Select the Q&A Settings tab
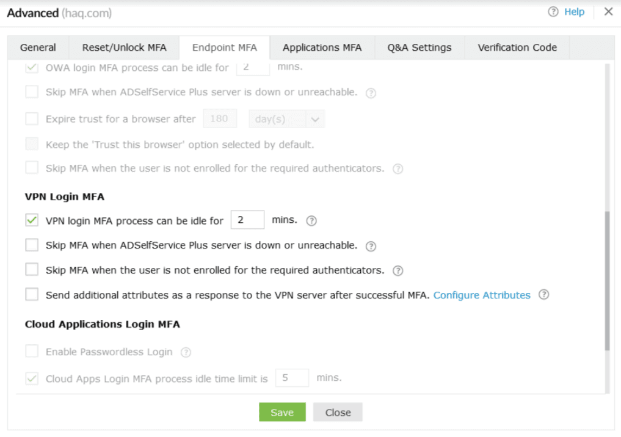 tap(419, 48)
